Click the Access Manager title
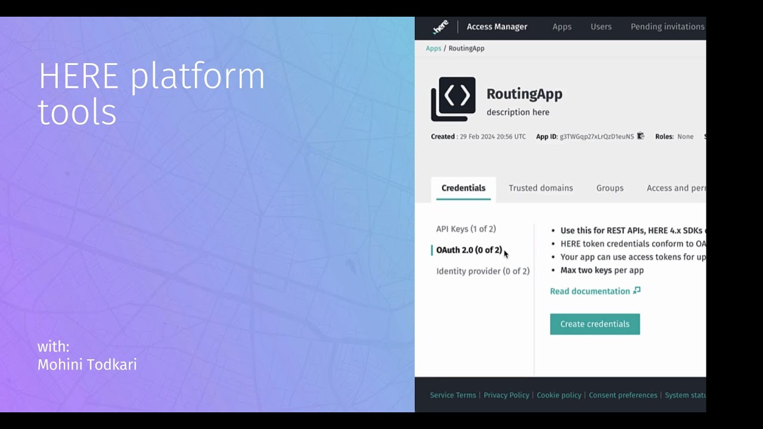 click(497, 27)
